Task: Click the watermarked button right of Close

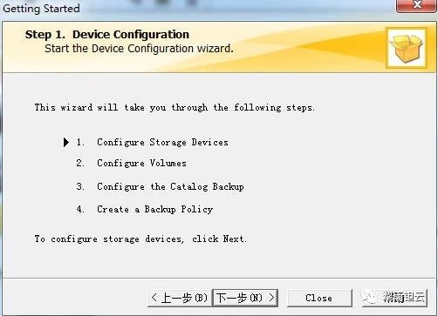Action: [x=394, y=298]
